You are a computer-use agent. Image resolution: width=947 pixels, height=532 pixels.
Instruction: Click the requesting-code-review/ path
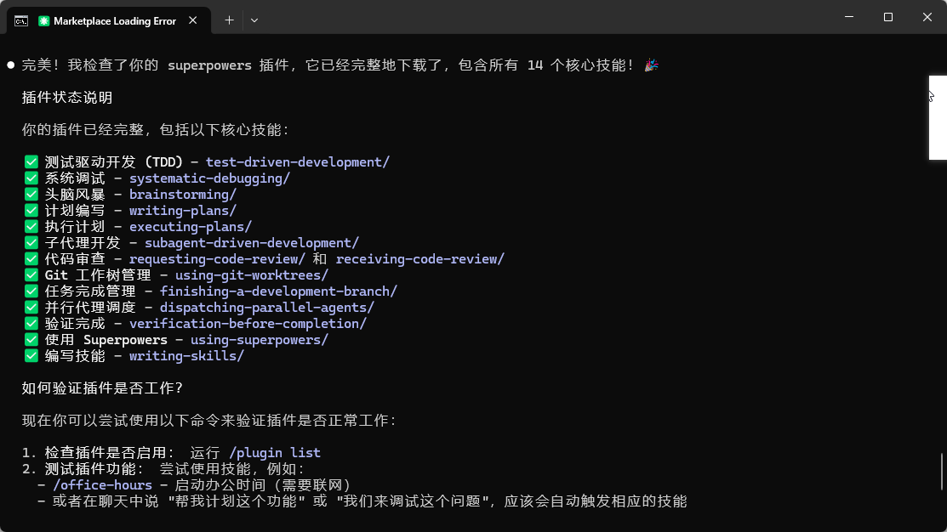[218, 259]
